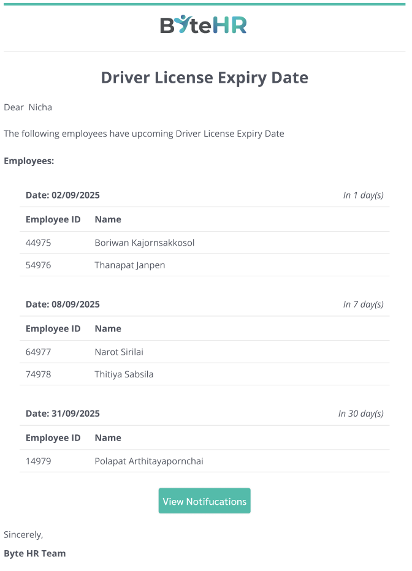Click the "In 1 day(s)" label
412x571 pixels.
coord(363,195)
